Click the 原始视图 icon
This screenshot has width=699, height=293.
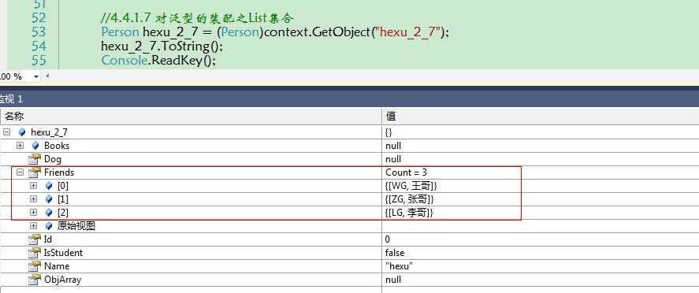[x=49, y=226]
